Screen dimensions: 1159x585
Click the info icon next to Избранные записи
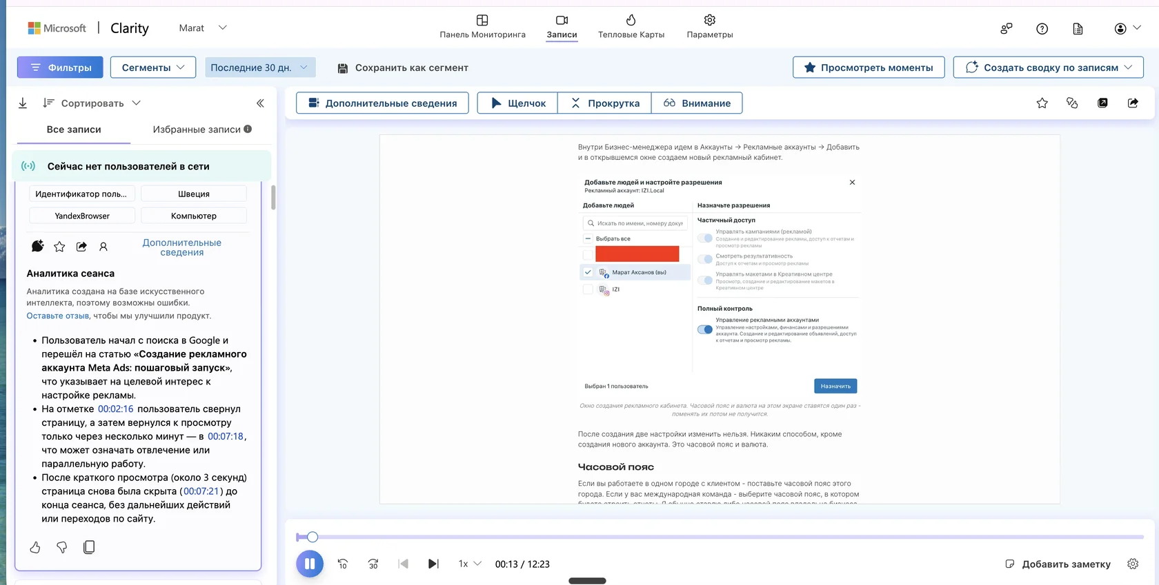pos(248,129)
